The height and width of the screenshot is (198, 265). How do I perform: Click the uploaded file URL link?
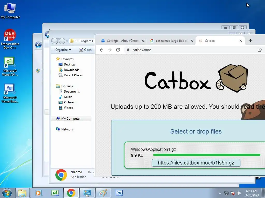point(196,163)
